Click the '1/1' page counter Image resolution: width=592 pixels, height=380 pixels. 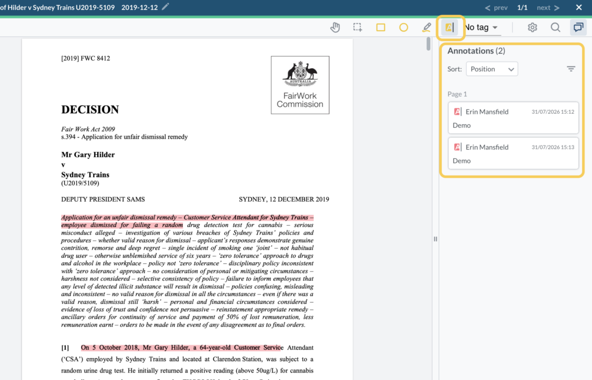(522, 8)
